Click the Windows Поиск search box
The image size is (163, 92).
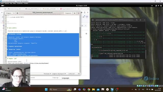[x=60, y=89]
